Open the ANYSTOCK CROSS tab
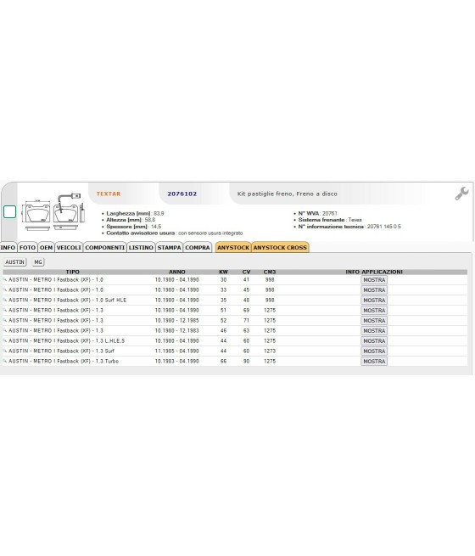 [x=280, y=248]
